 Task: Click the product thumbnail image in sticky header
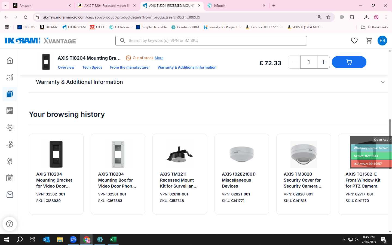pyautogui.click(x=46, y=62)
